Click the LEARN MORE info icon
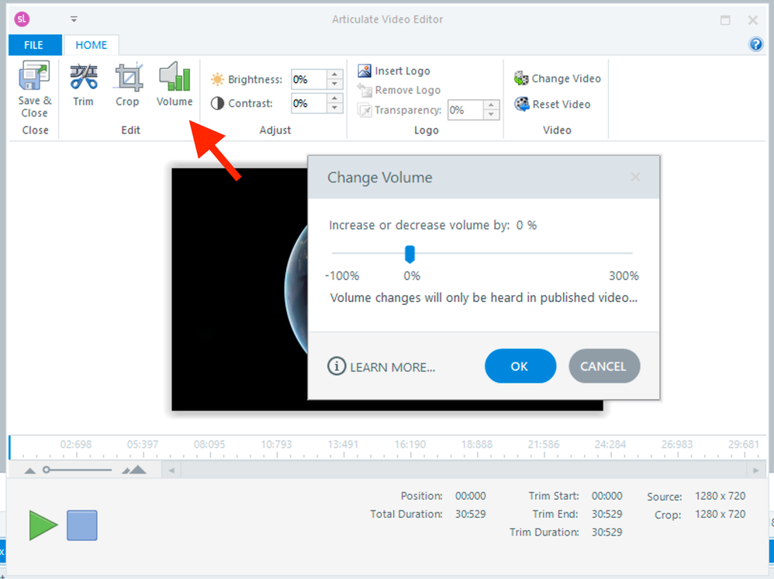Viewport: 774px width, 579px height. pos(337,366)
